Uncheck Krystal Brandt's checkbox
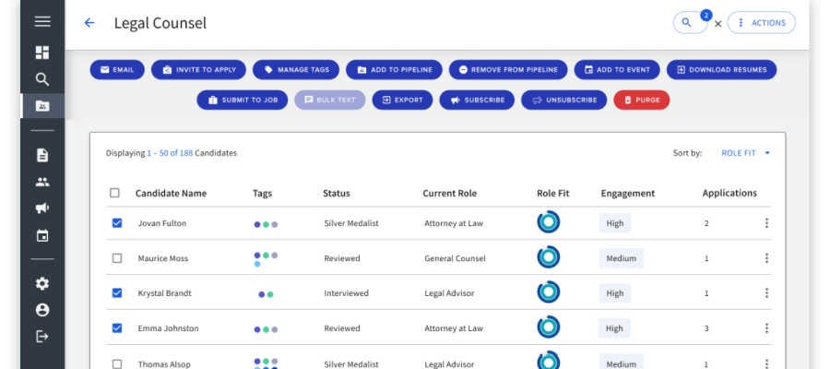The height and width of the screenshot is (369, 830). click(x=117, y=292)
